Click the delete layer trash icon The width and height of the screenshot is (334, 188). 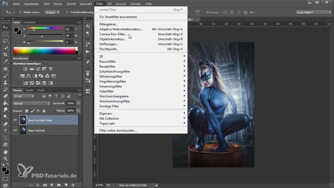coord(73,185)
